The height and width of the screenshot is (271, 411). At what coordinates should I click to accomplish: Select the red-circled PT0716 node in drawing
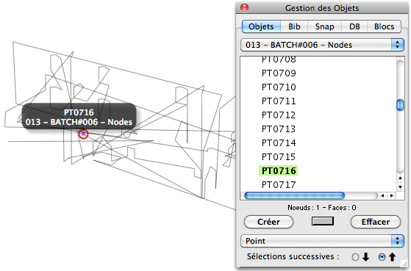tap(83, 134)
